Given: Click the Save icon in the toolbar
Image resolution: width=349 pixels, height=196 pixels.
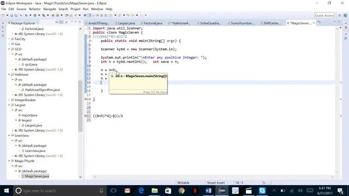Looking at the screenshot, I should click(x=12, y=15).
